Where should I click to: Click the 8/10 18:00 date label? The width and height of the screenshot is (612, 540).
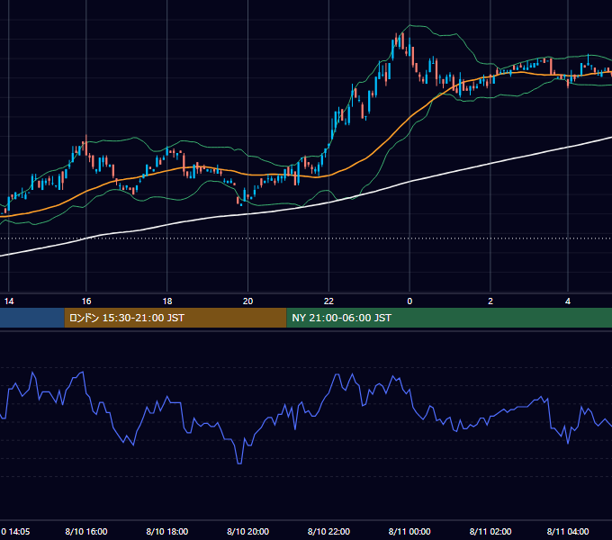point(167,531)
